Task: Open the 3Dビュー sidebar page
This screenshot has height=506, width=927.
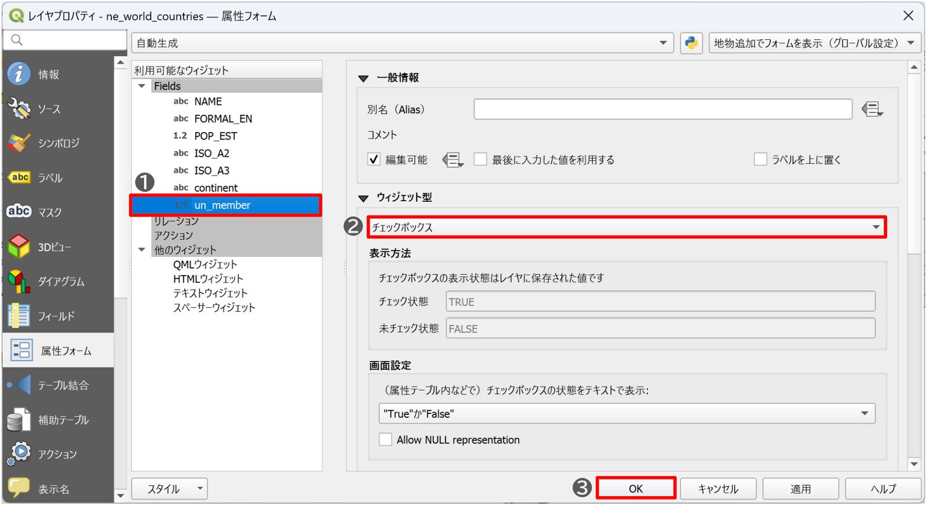Action: 58,247
